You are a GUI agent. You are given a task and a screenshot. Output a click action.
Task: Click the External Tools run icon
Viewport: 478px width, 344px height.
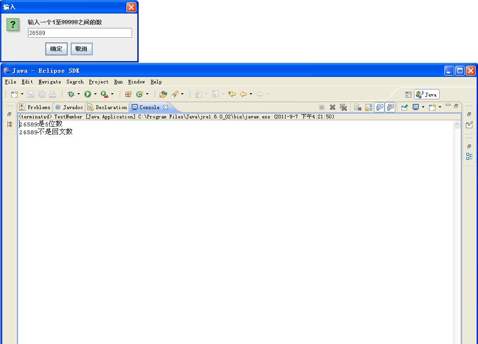(105, 94)
